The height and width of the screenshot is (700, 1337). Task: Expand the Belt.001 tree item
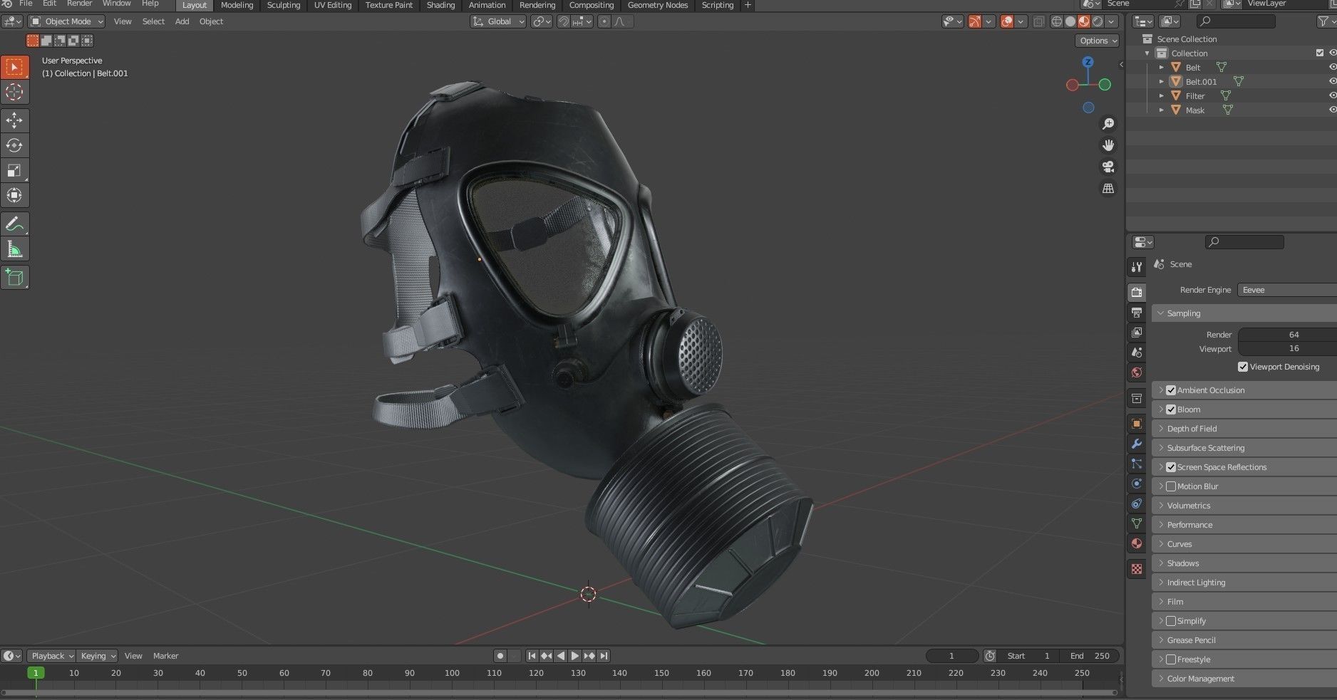pyautogui.click(x=1162, y=81)
